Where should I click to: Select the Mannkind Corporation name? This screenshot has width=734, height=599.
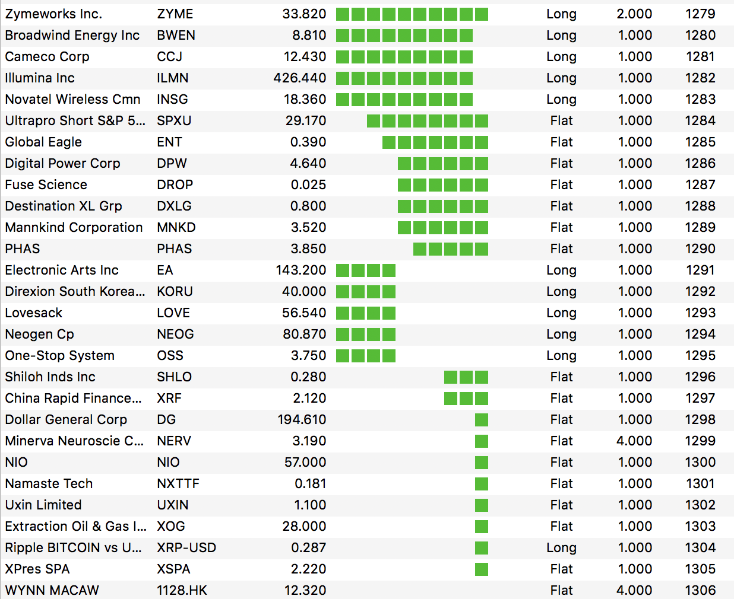pos(74,227)
